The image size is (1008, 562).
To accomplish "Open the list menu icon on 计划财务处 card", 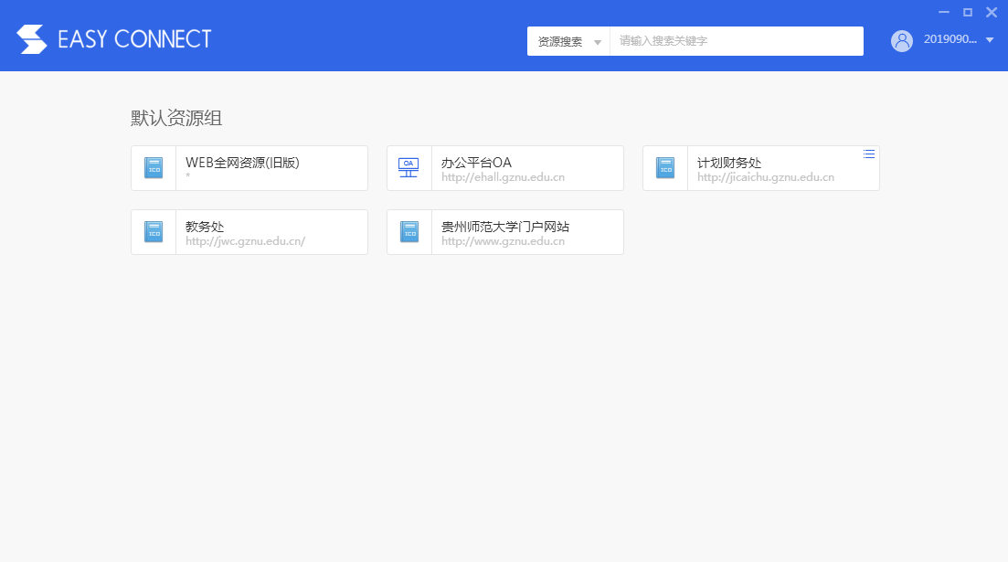I will (868, 154).
